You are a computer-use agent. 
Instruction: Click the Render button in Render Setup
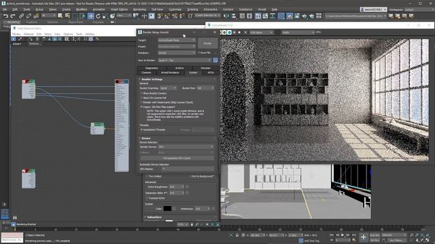click(x=207, y=43)
